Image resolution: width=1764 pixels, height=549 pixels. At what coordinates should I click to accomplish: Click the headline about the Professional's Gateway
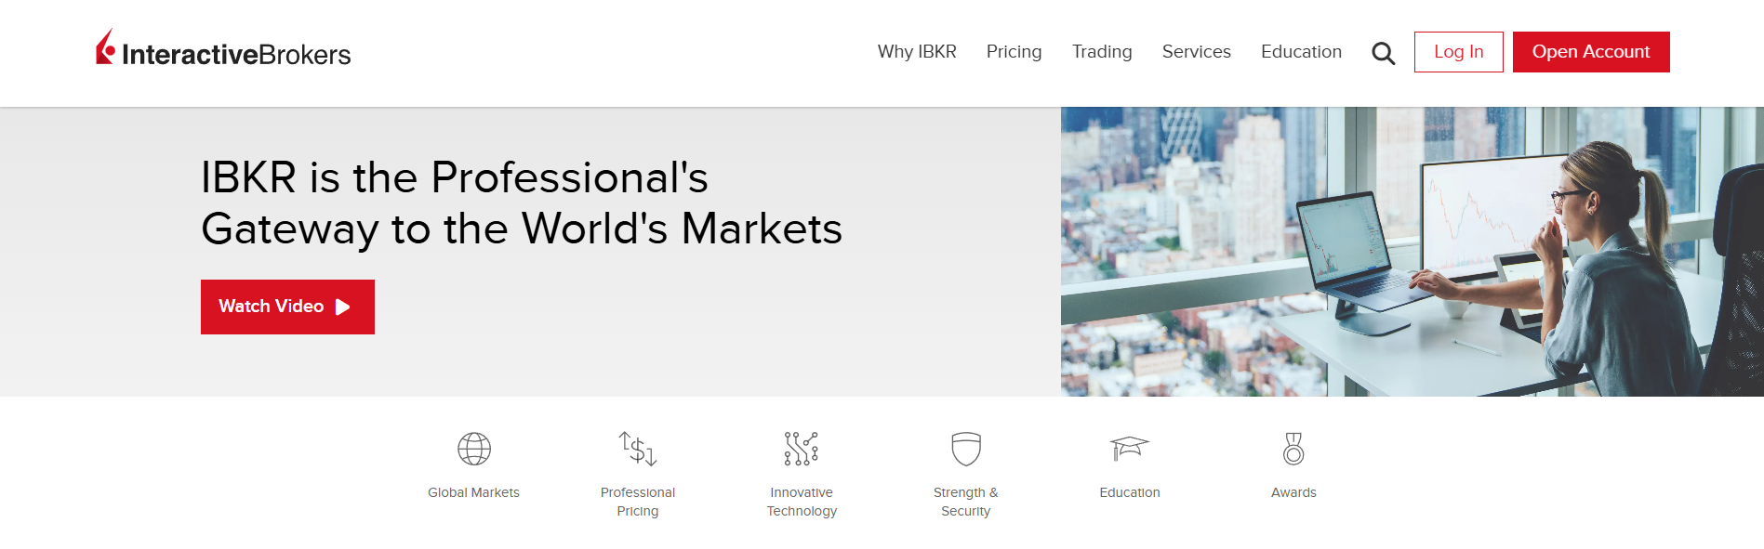pos(521,203)
